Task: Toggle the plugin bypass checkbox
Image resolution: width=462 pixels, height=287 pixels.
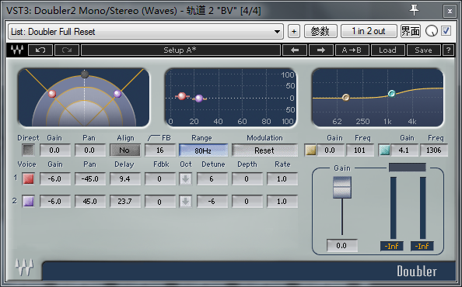Action: [x=446, y=31]
